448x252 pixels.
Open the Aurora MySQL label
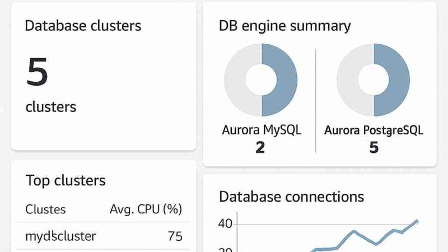pyautogui.click(x=262, y=130)
